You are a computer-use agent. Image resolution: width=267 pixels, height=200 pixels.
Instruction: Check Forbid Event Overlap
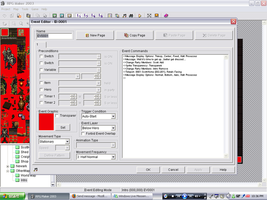point(83,134)
